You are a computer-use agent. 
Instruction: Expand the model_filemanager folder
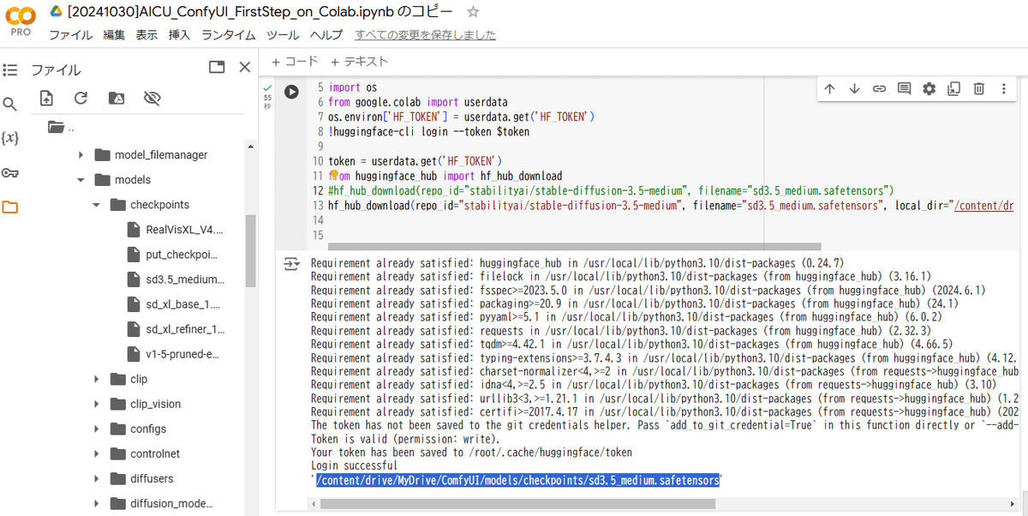click(81, 155)
